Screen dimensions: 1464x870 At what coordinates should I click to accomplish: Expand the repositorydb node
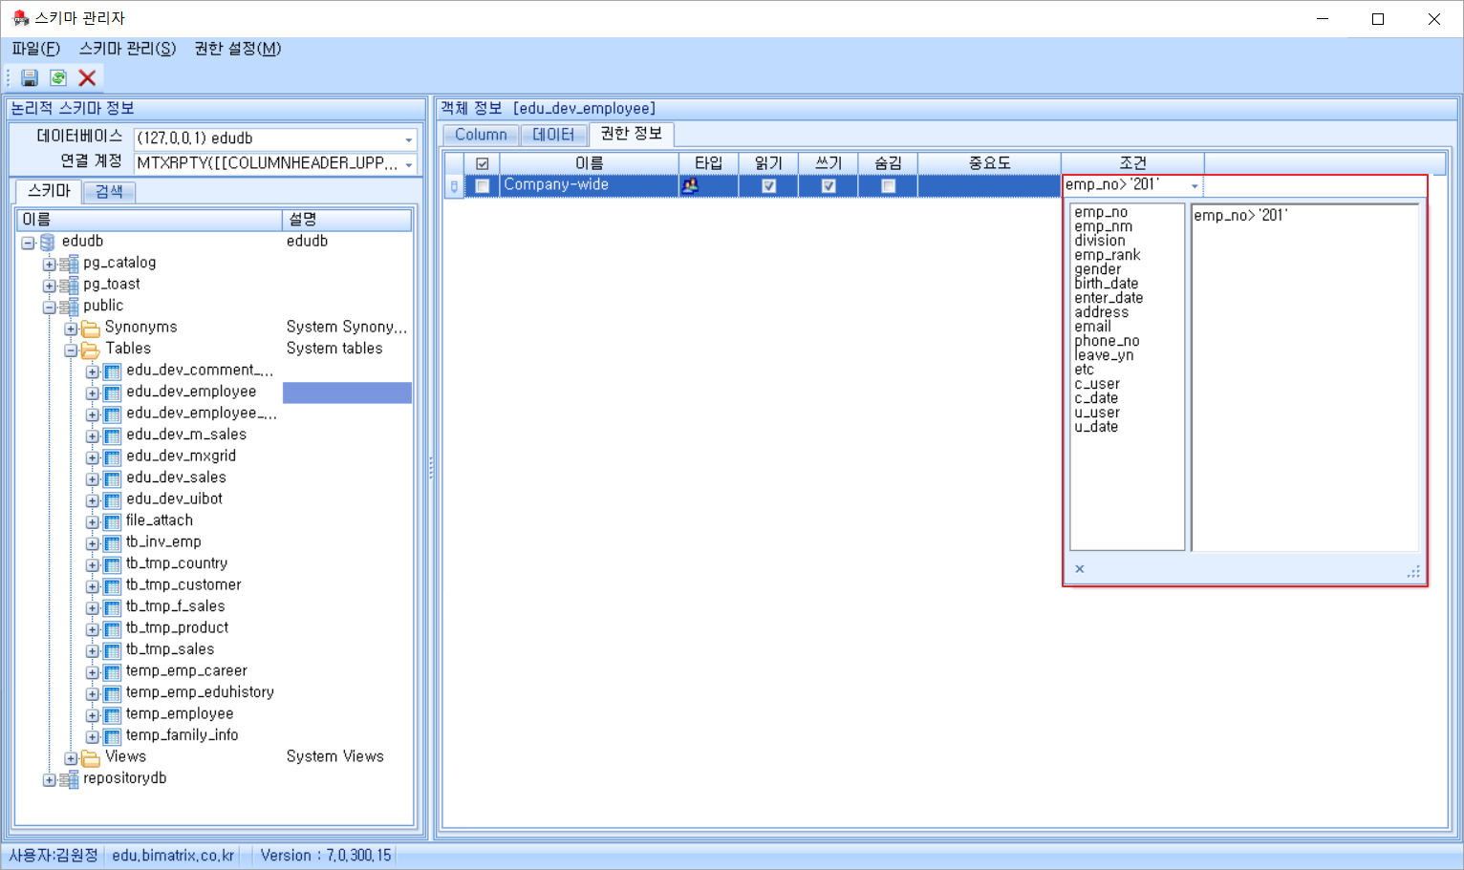(49, 780)
